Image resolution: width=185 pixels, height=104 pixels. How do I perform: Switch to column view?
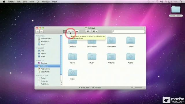coord(73,31)
